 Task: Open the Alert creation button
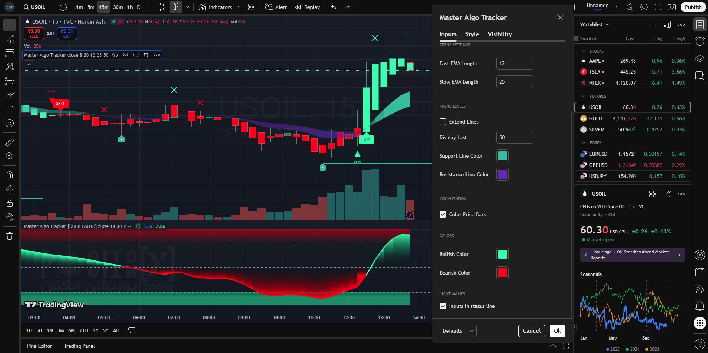pos(276,7)
